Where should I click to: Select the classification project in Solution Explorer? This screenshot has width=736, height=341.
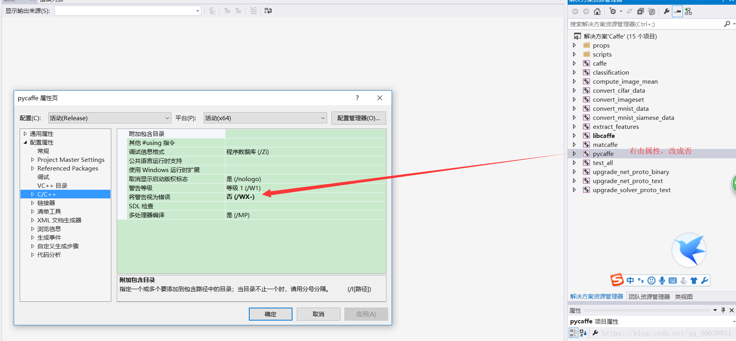click(611, 72)
